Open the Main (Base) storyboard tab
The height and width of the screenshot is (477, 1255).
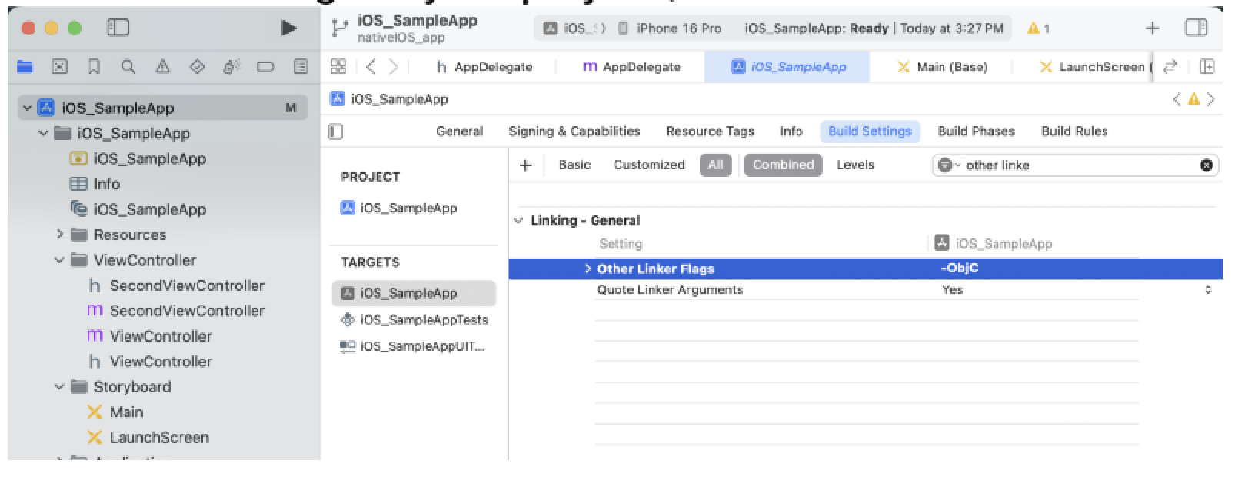point(942,67)
